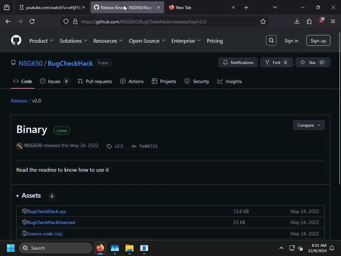Image resolution: width=341 pixels, height=256 pixels.
Task: Open the Windows notifications bell
Action: coord(332,248)
